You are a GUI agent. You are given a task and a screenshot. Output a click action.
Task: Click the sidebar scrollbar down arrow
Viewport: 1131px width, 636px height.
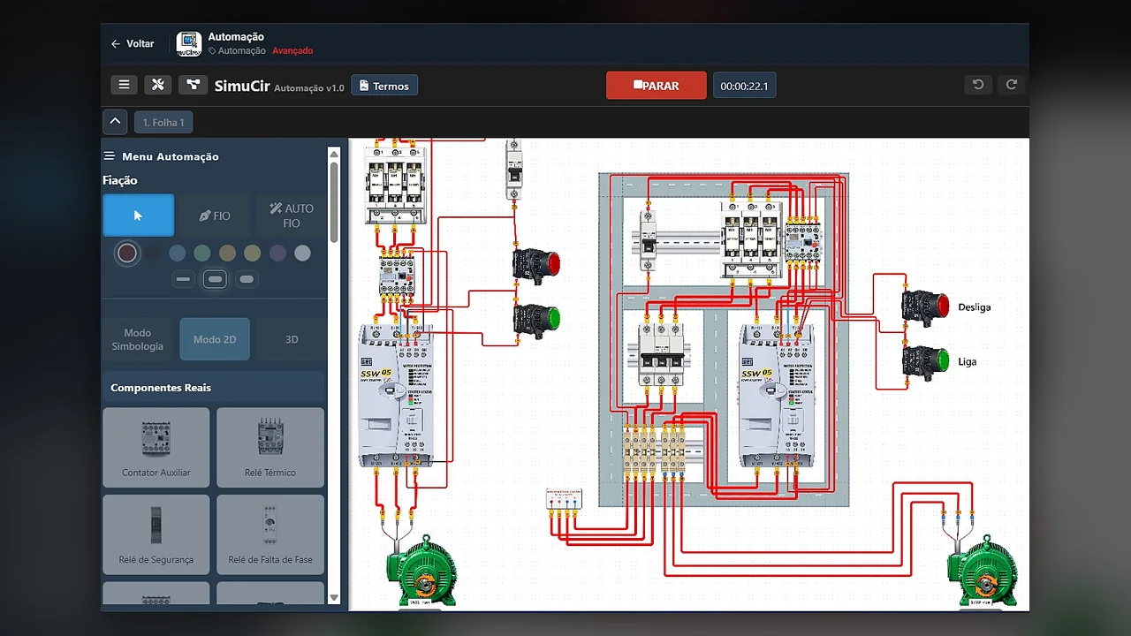[x=334, y=598]
